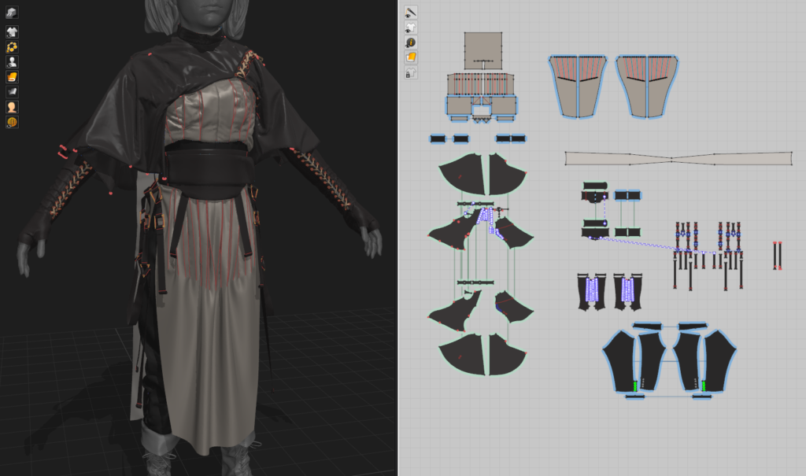
Task: Click the shirt-with-padlock lock pattern icon
Action: [410, 72]
